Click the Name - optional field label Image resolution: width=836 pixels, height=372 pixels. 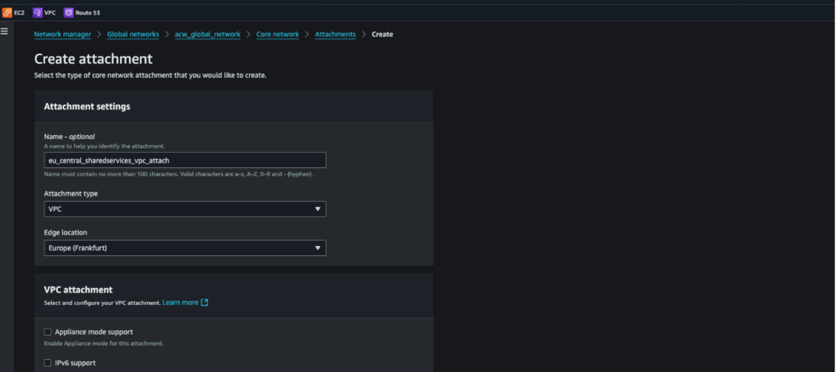coord(70,137)
